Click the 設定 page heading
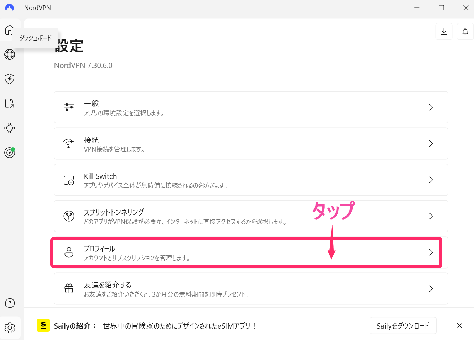Image resolution: width=474 pixels, height=340 pixels. click(x=69, y=46)
